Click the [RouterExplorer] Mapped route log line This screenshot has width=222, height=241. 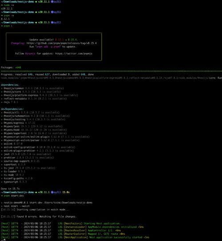tap(63, 234)
